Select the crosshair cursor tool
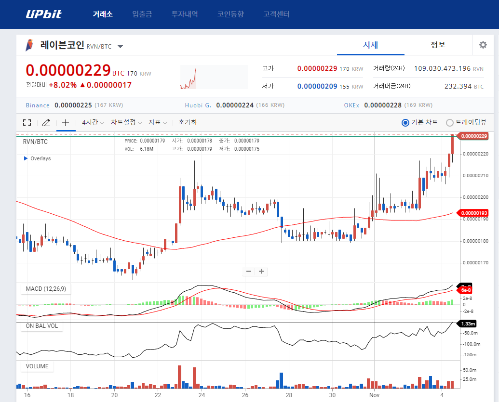 [x=66, y=122]
